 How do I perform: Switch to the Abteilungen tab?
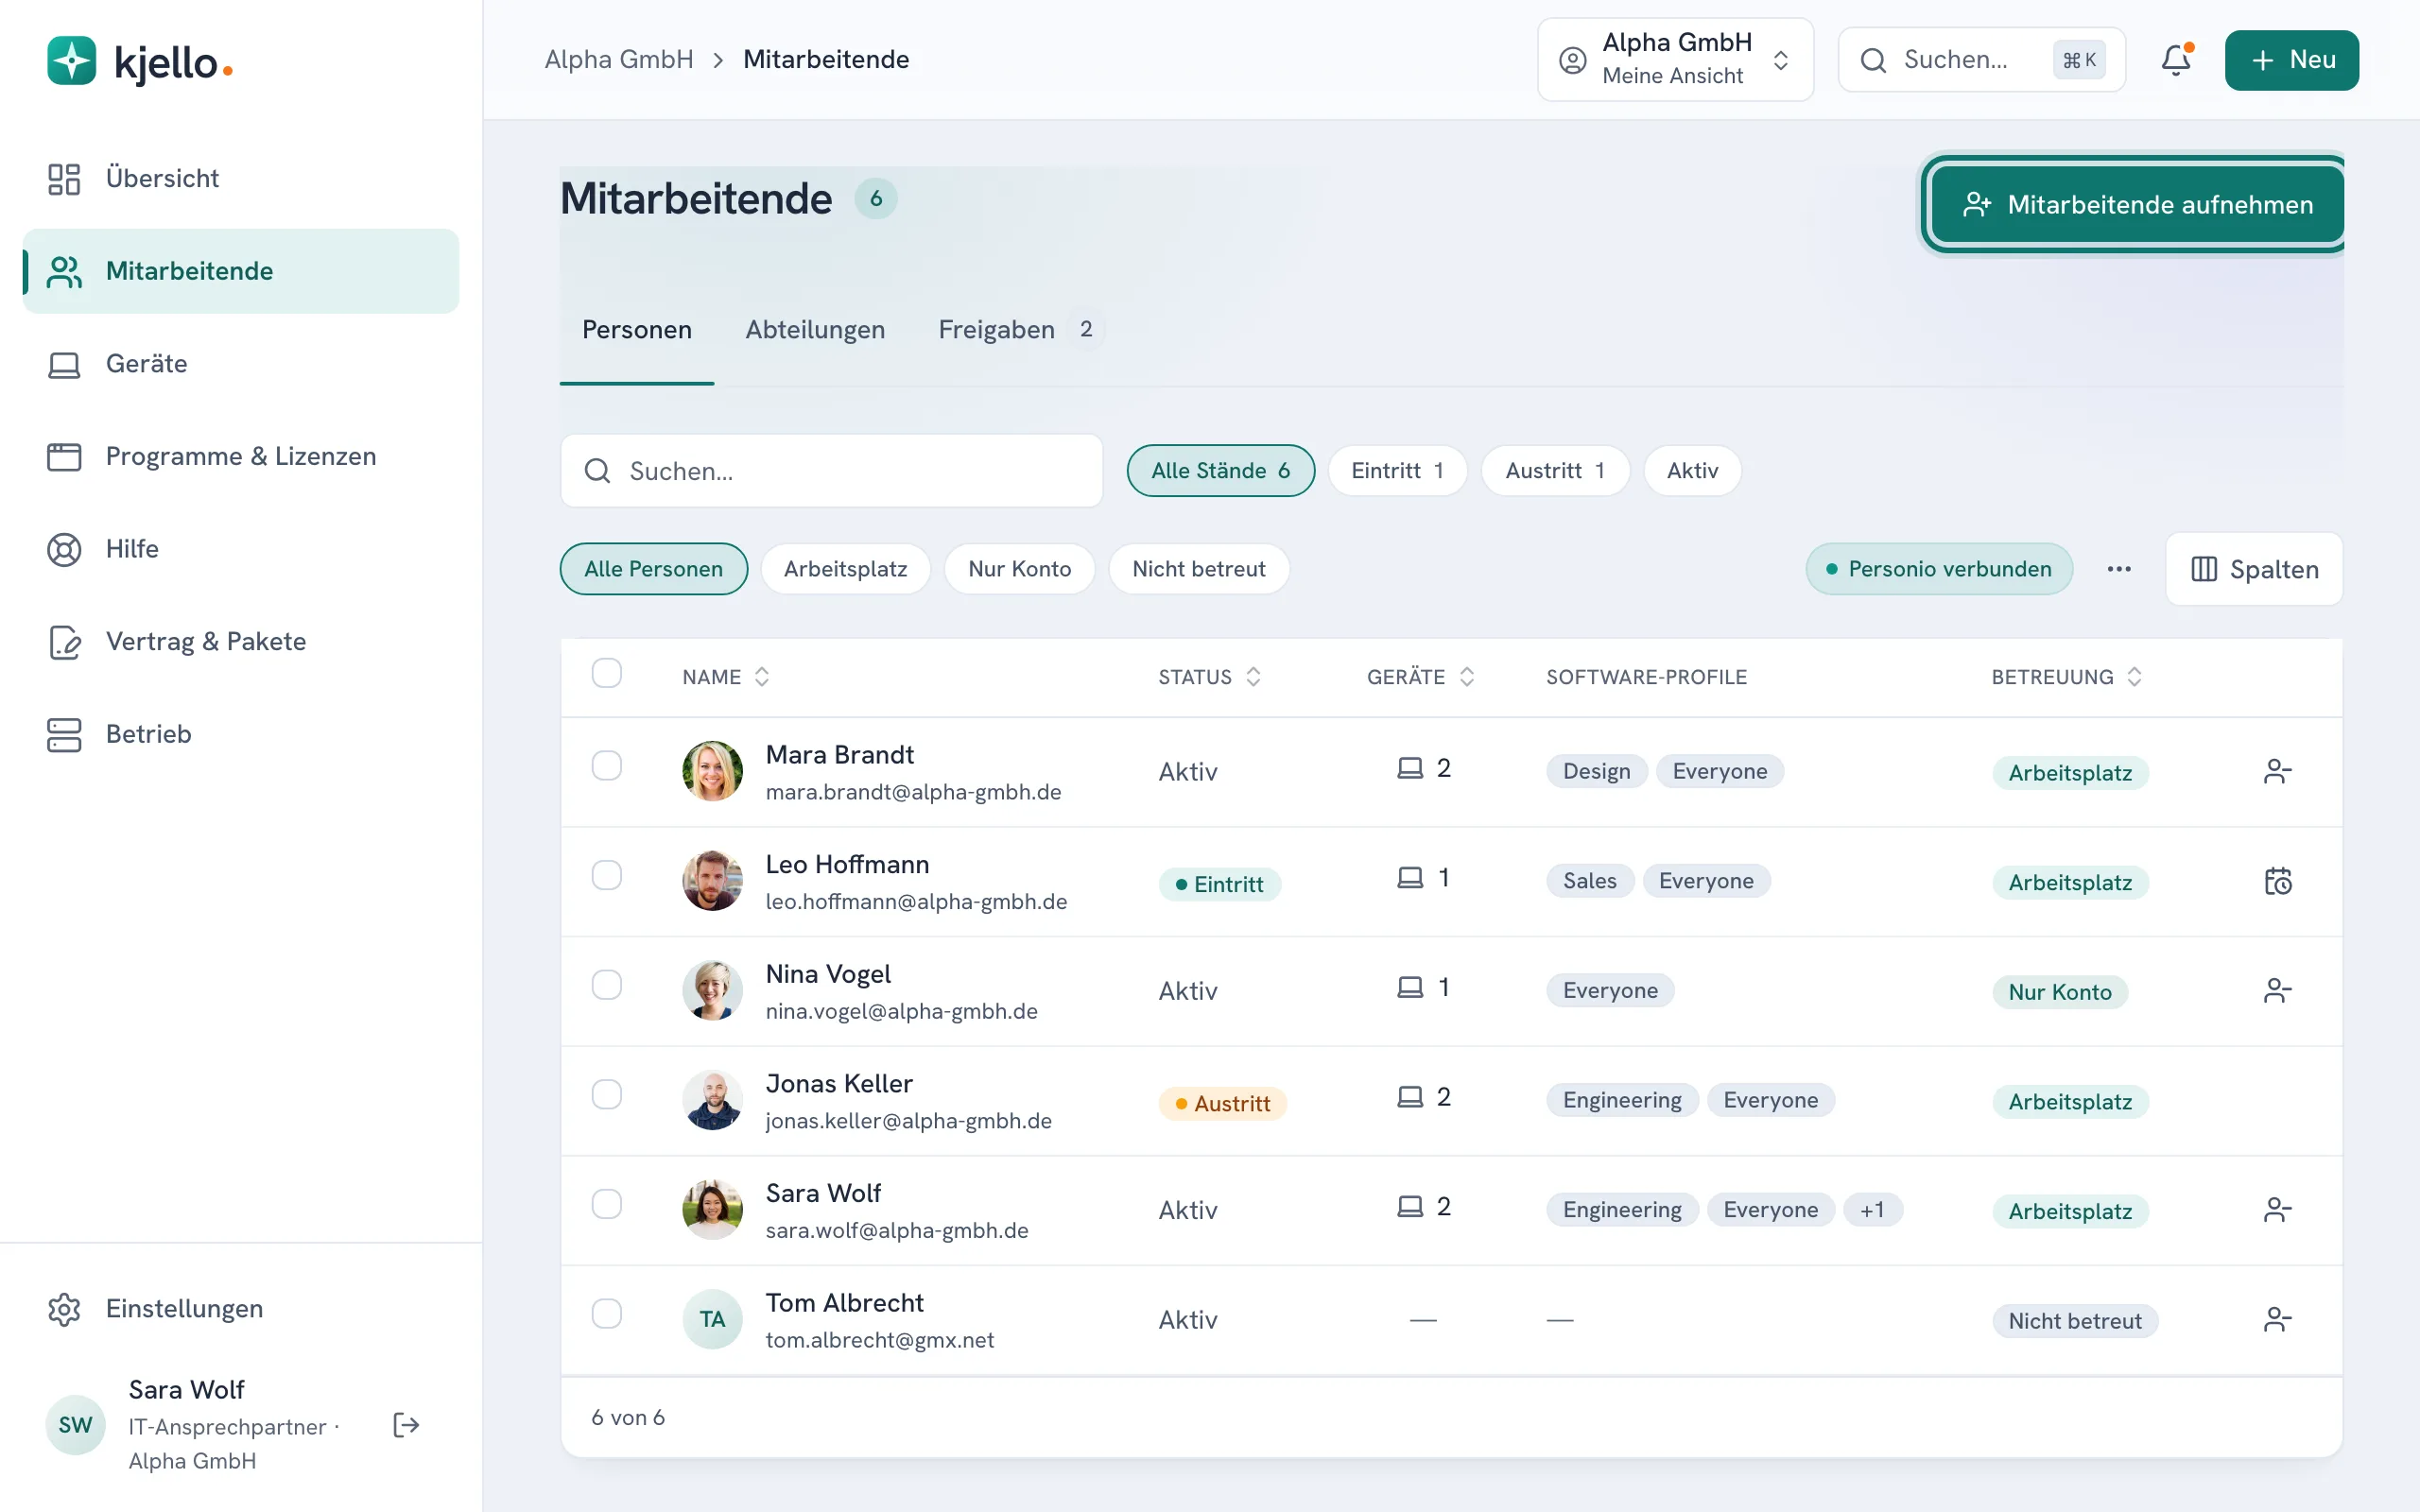(x=815, y=330)
